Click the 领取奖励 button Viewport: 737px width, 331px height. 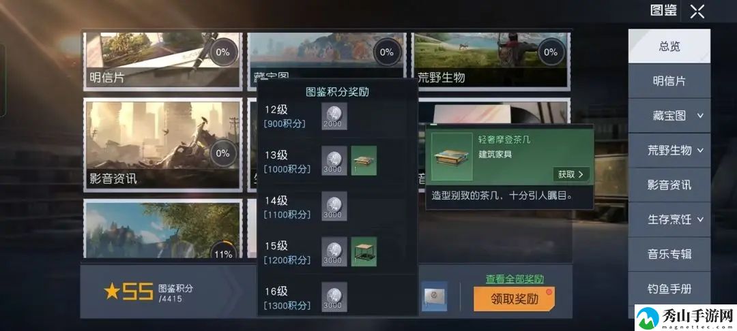(x=515, y=299)
